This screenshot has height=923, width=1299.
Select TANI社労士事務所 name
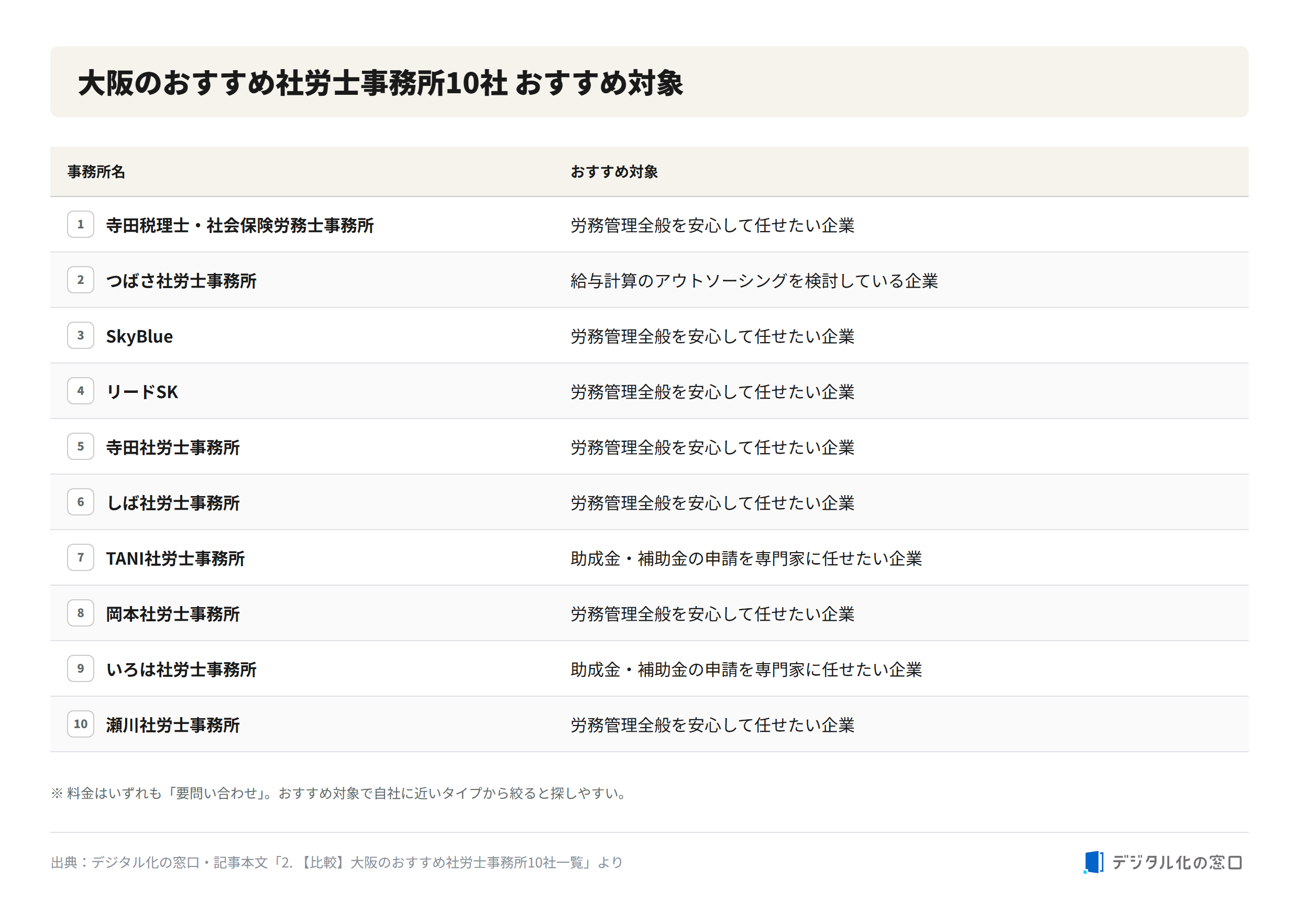click(x=175, y=559)
